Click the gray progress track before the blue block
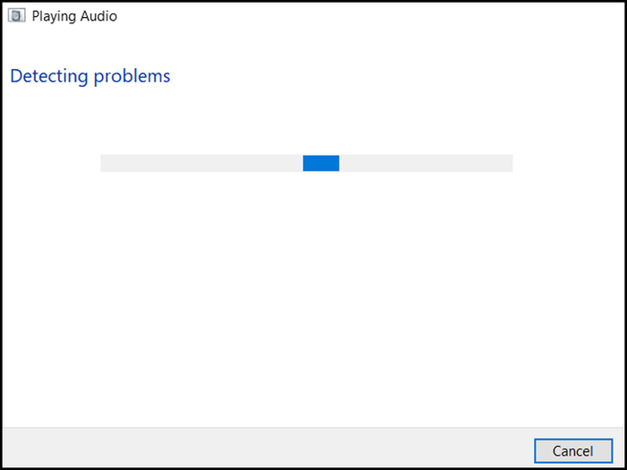This screenshot has width=627, height=470. [202, 163]
